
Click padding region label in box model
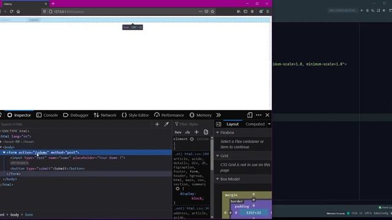pos(242,207)
